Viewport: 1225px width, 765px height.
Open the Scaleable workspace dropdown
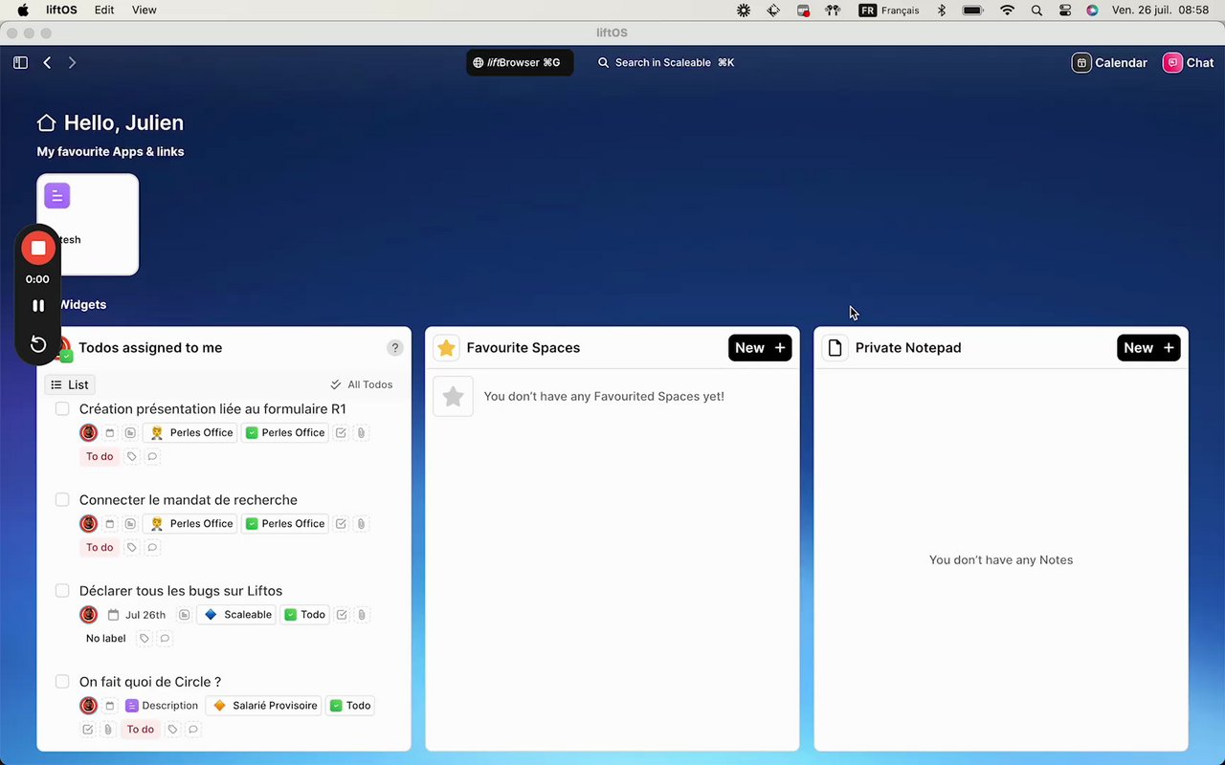236,615
